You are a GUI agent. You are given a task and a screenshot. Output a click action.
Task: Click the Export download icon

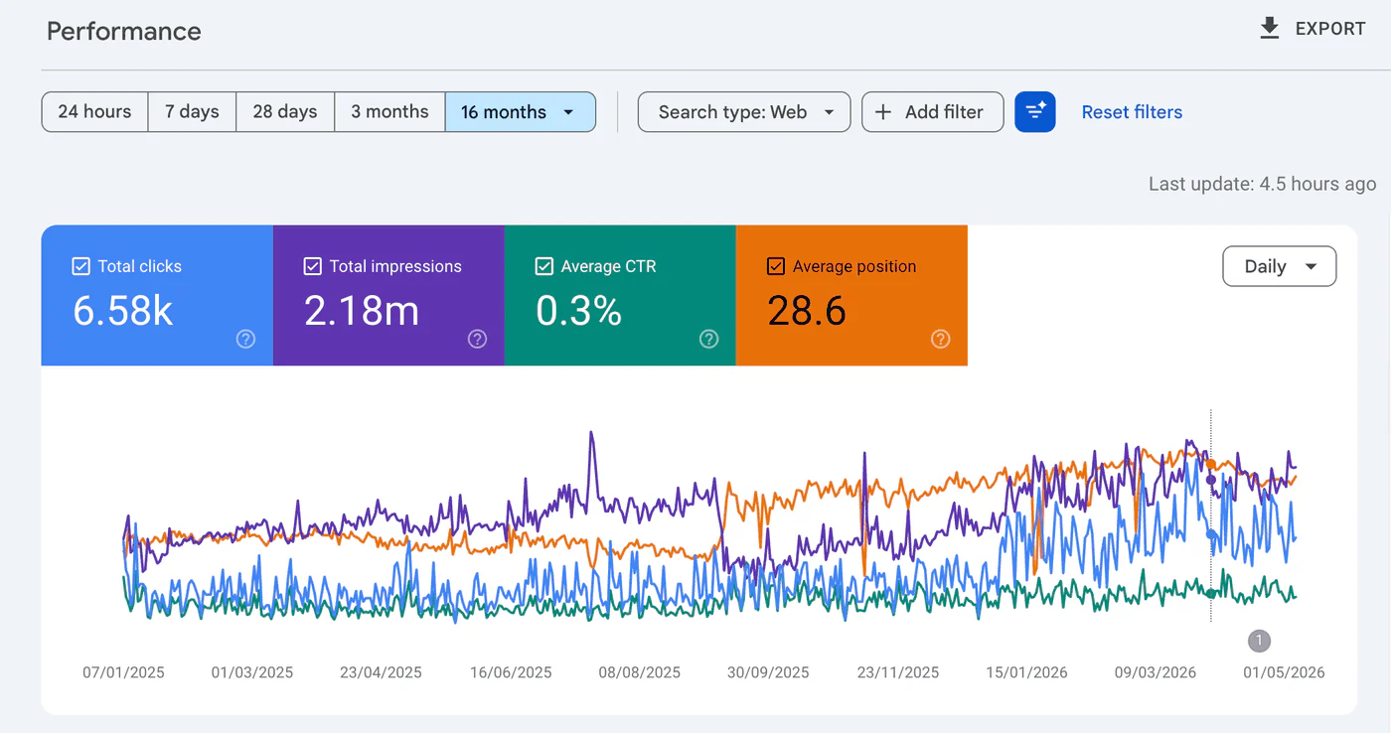point(1269,29)
